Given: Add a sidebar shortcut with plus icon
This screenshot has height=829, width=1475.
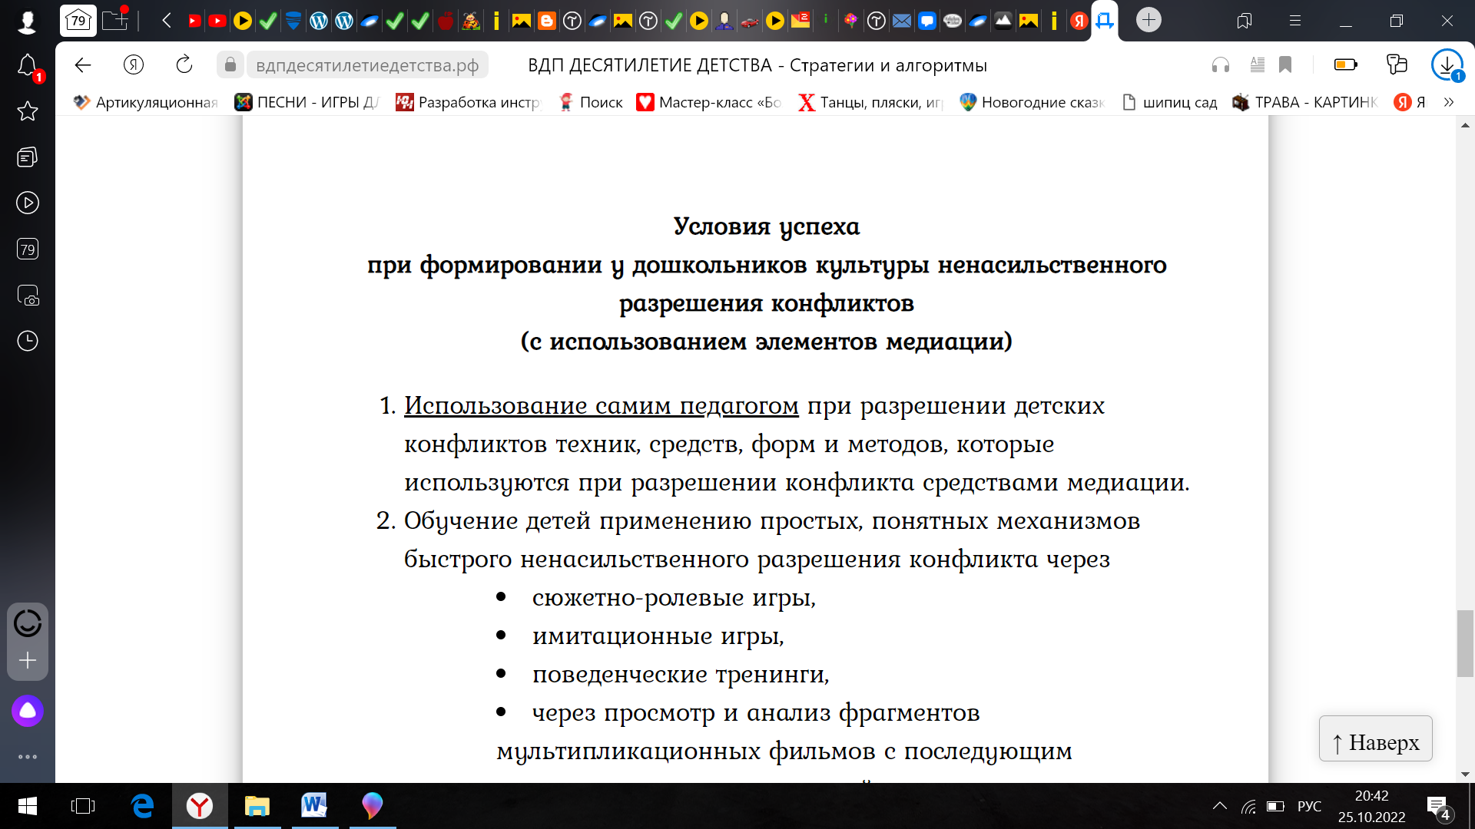Looking at the screenshot, I should (x=28, y=660).
